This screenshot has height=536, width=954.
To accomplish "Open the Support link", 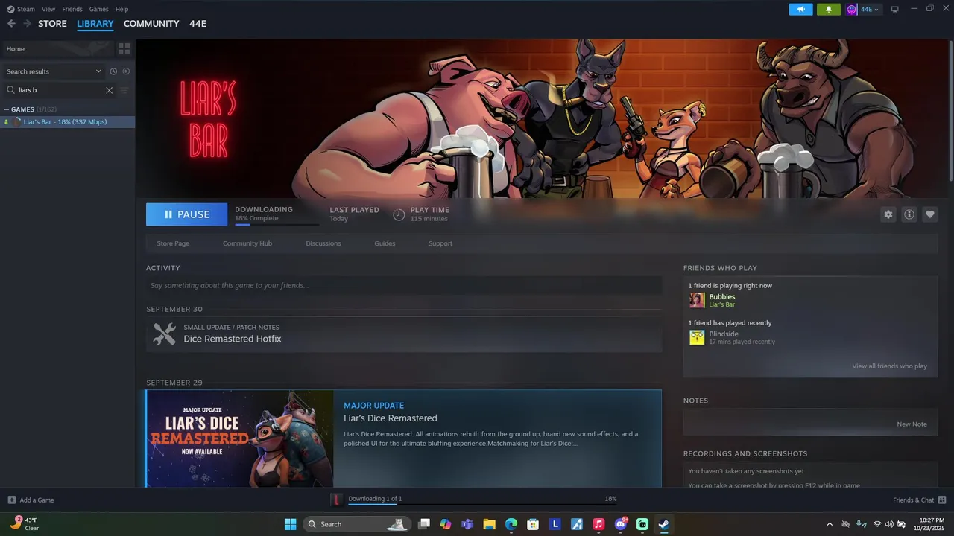I will [440, 243].
